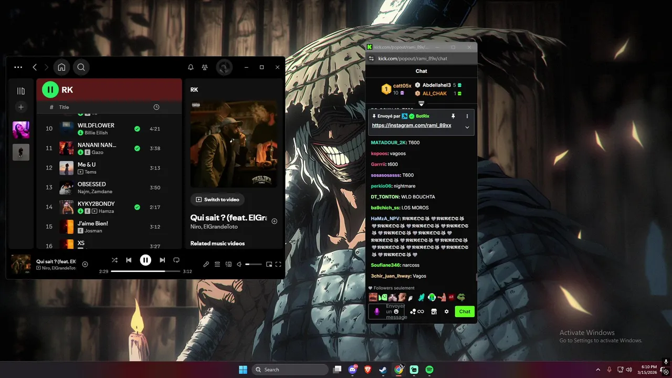The image size is (672, 378).
Task: Open Spotify Friend Activity icon
Action: coord(205,67)
